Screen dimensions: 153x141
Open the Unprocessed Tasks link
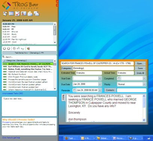tap(13, 93)
